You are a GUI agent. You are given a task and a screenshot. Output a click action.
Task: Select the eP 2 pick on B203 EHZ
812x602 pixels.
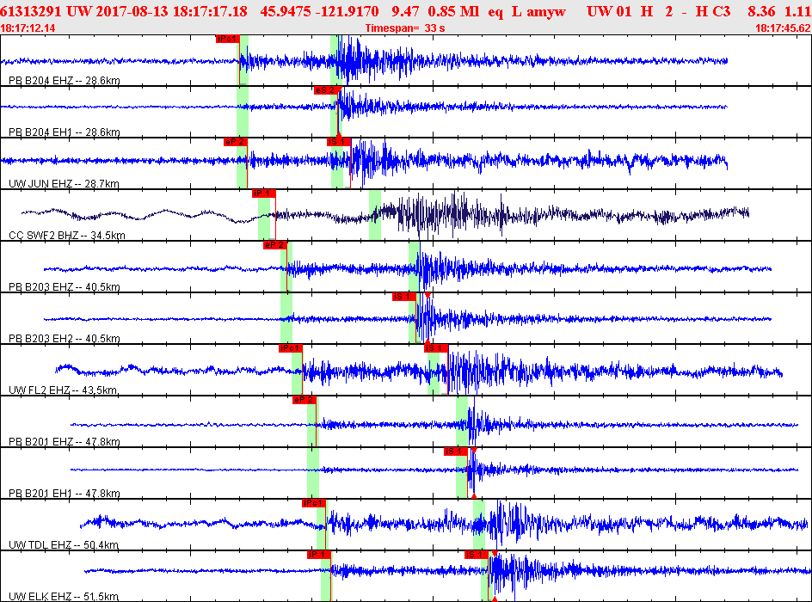[275, 245]
